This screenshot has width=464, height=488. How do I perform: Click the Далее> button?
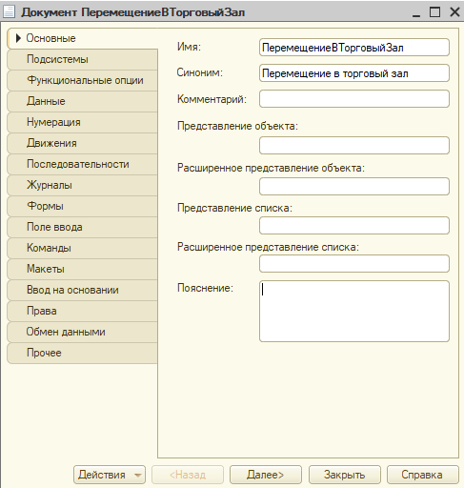point(266,475)
